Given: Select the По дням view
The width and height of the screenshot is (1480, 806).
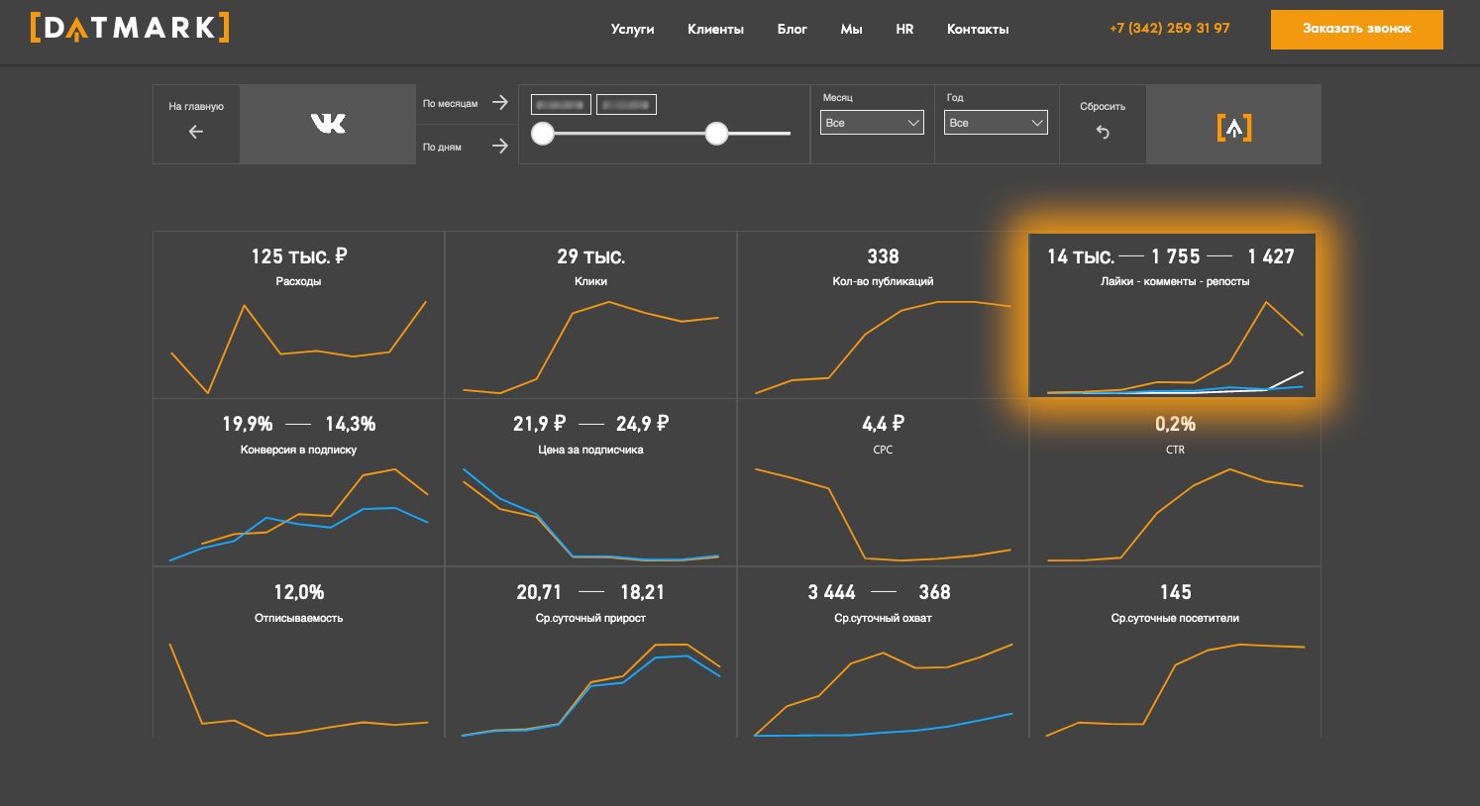Looking at the screenshot, I should point(442,147).
